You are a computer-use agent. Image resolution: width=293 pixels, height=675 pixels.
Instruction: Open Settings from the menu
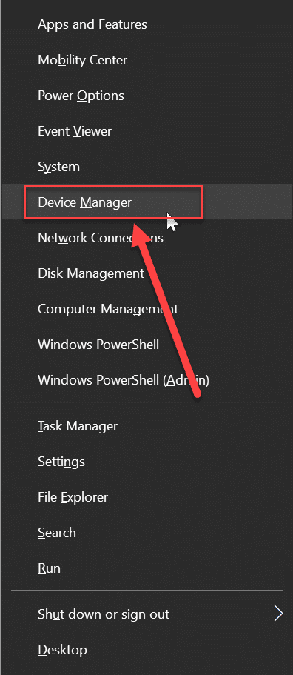tap(146, 462)
